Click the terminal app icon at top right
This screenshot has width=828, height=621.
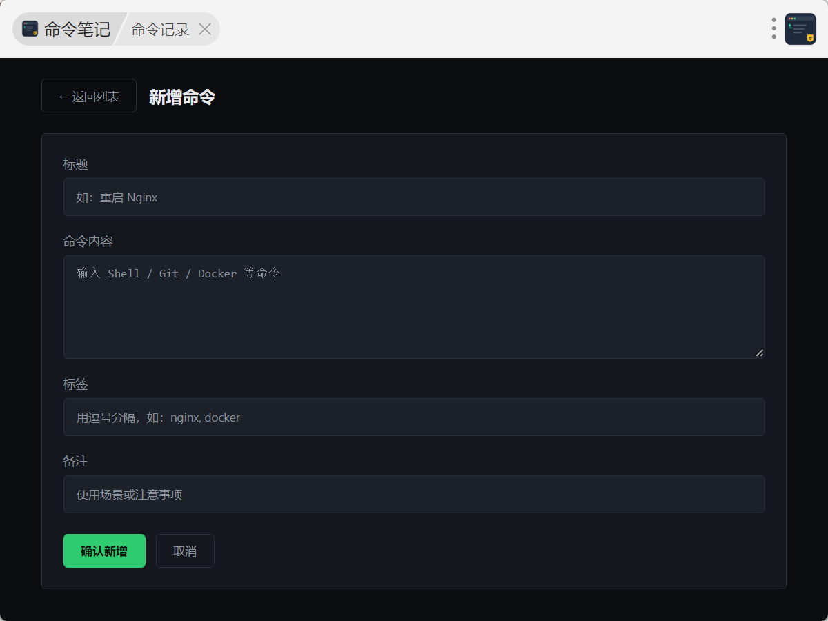point(800,29)
